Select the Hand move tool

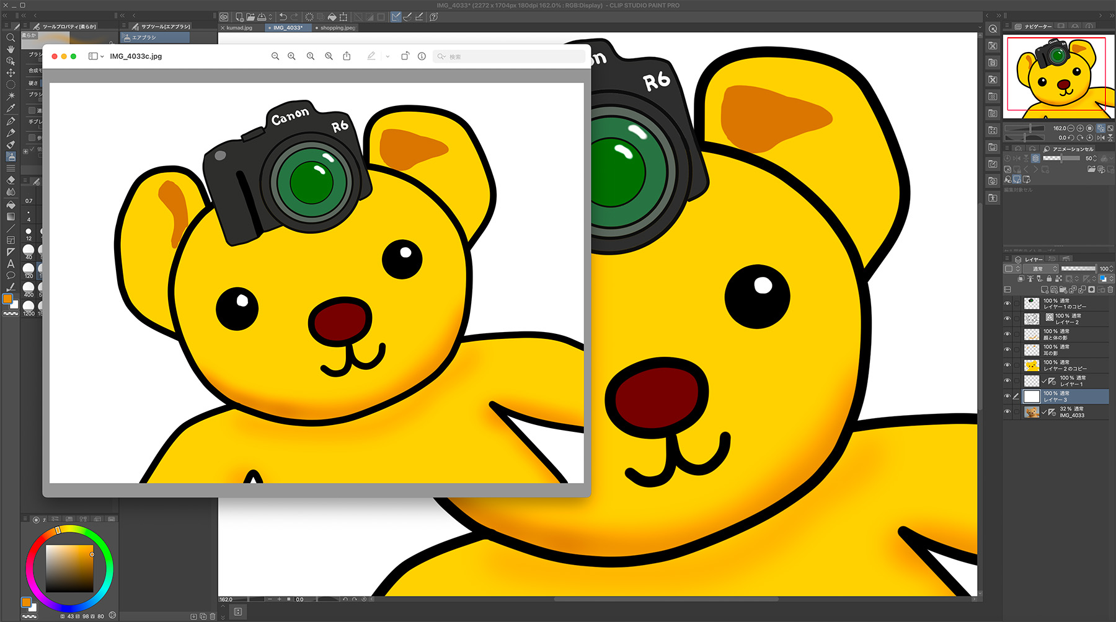coord(11,49)
